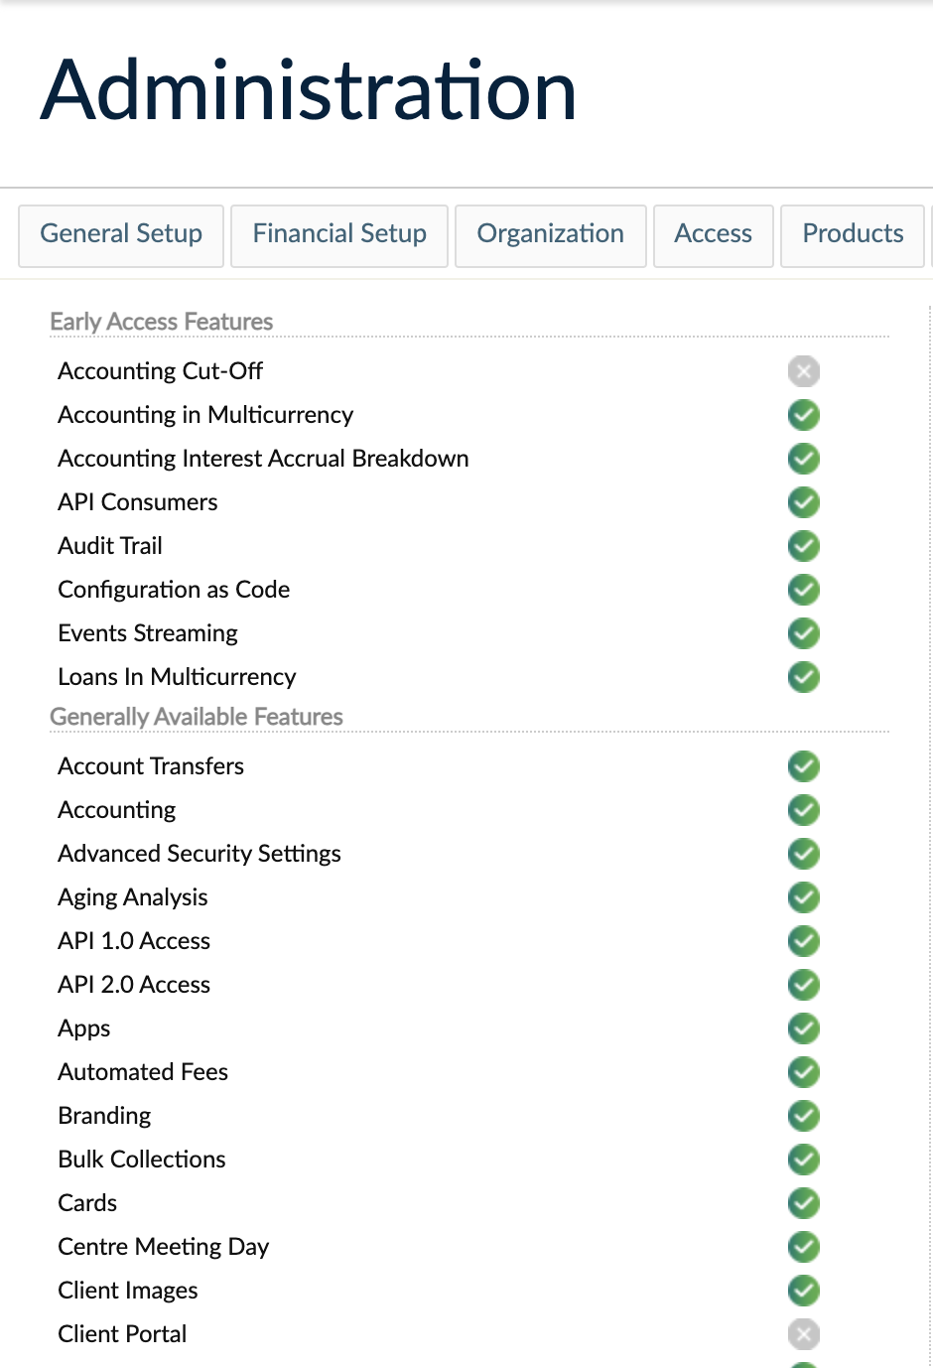933x1368 pixels.
Task: Click the status icon for Account Transfers
Action: click(803, 766)
